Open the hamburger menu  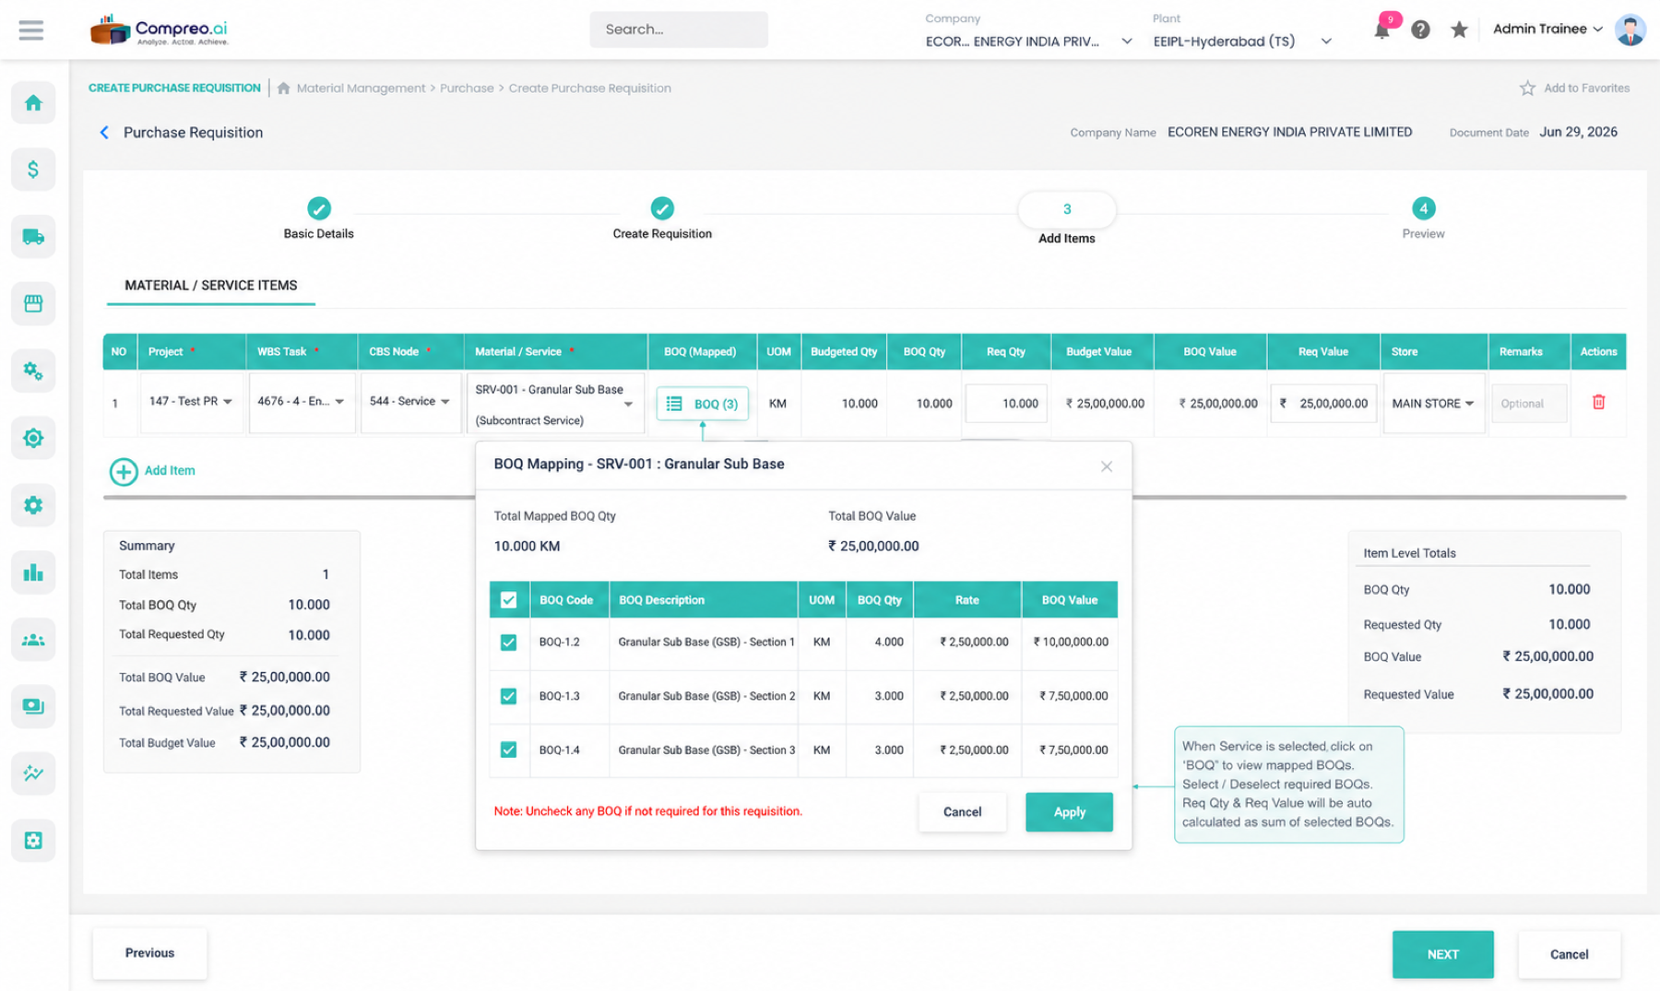[x=30, y=29]
